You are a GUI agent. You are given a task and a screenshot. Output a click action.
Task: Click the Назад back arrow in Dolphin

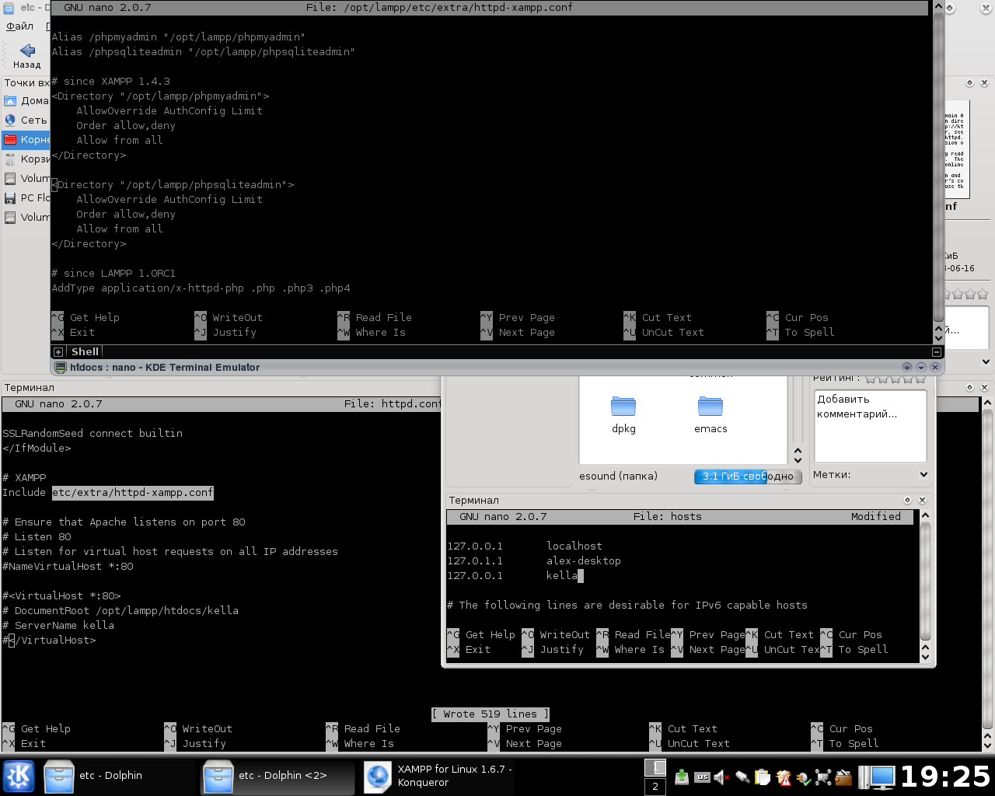[x=27, y=56]
